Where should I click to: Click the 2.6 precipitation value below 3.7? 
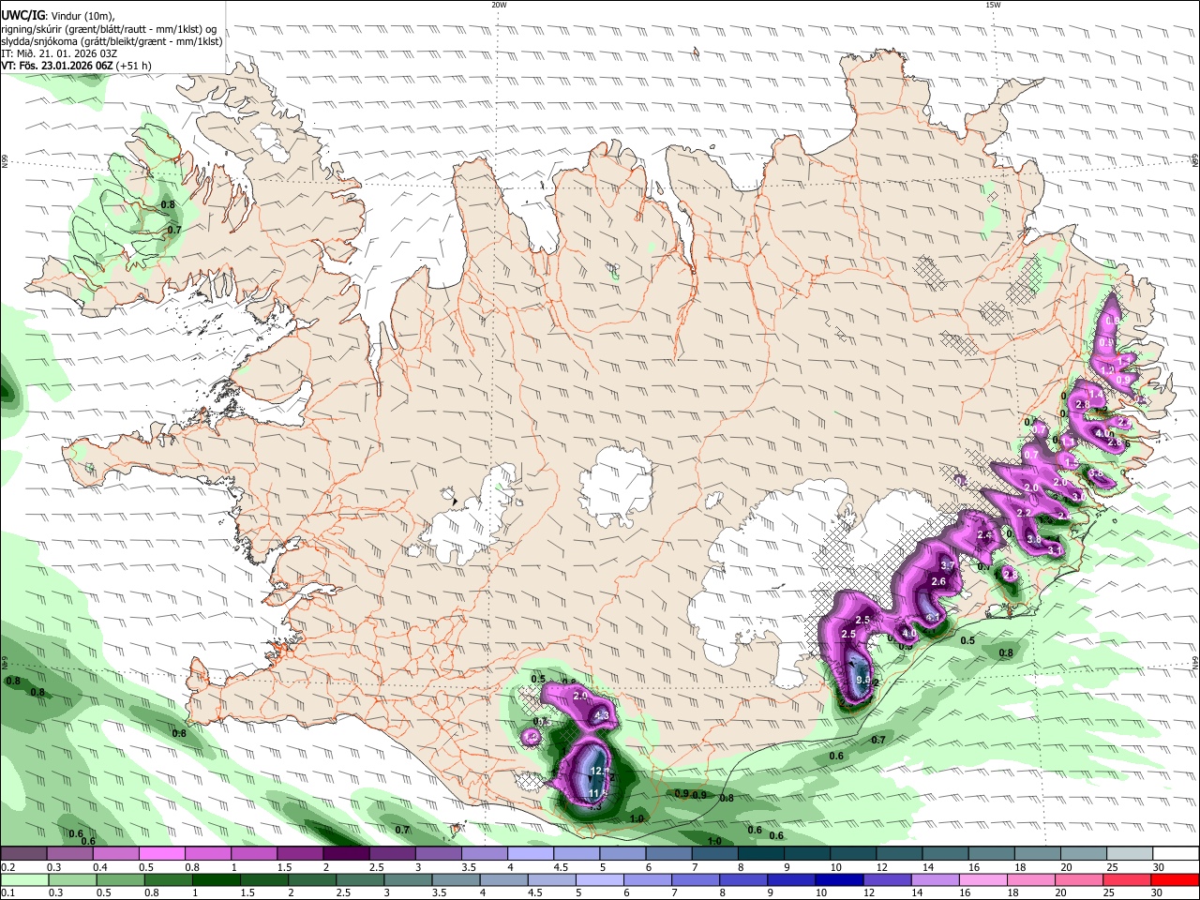tap(938, 582)
